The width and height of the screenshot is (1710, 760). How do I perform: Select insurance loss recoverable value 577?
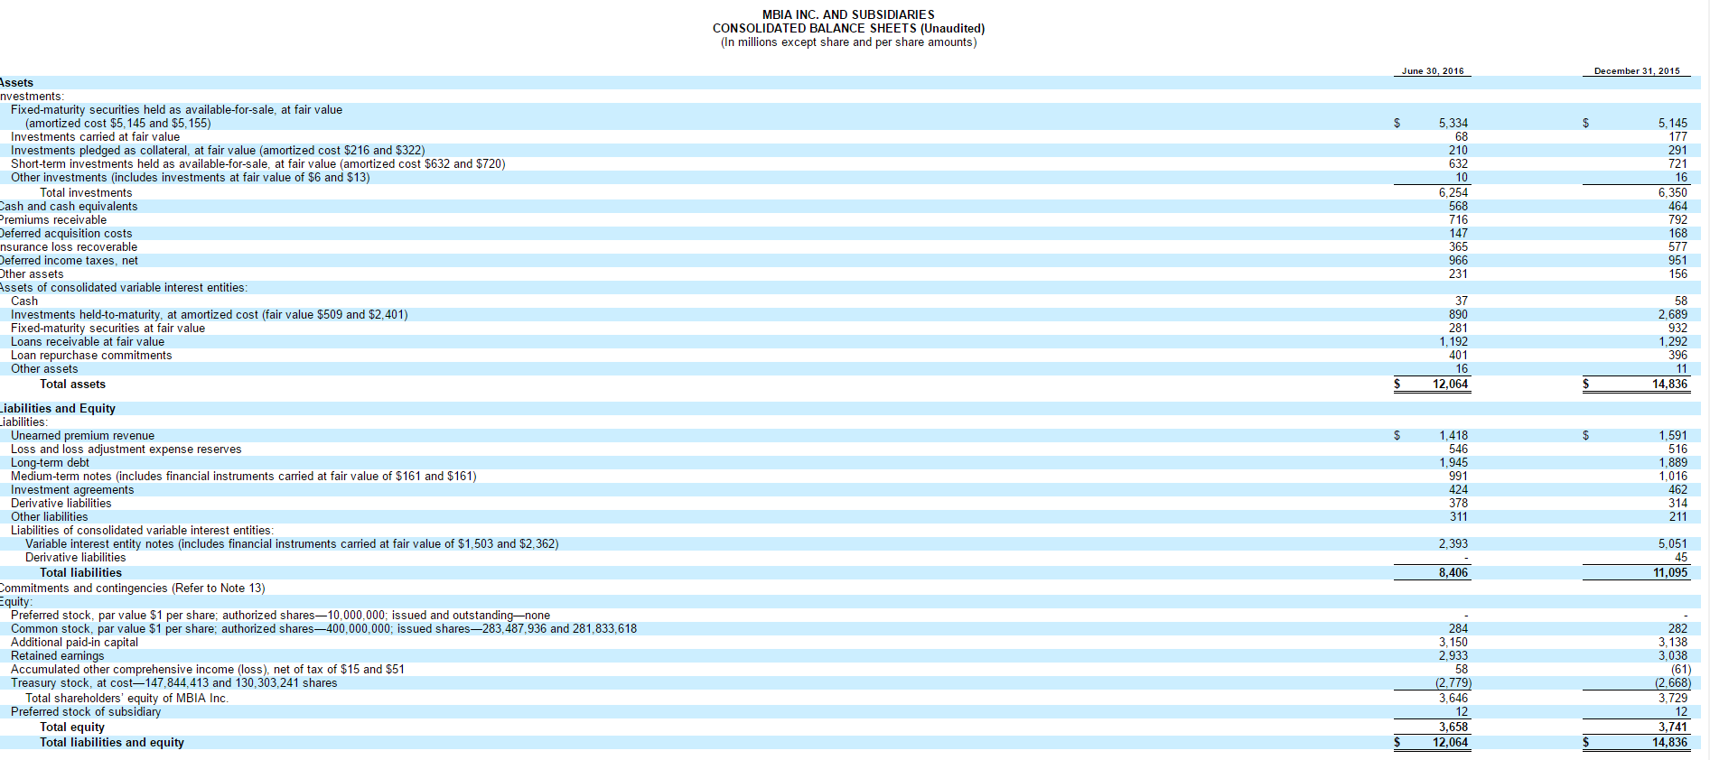[x=1677, y=246]
